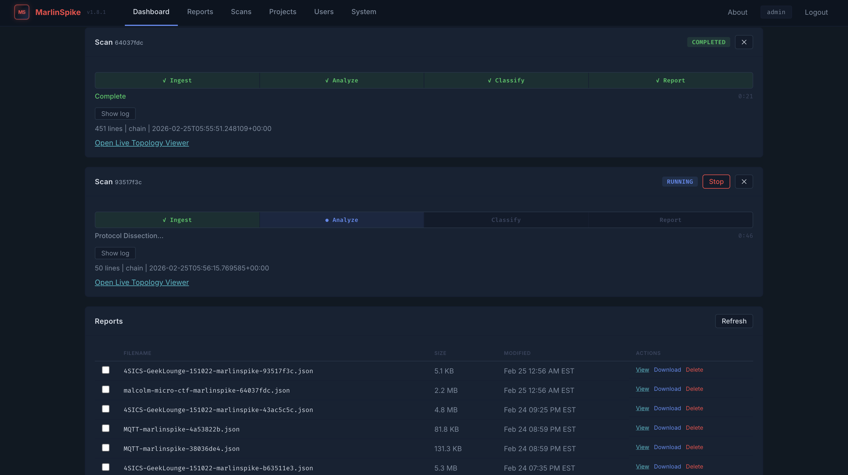Navigate to the Projects section
The image size is (848, 475).
(x=282, y=11)
